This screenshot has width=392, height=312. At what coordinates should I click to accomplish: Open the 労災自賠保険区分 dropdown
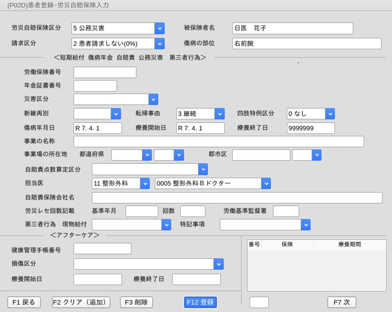(159, 28)
